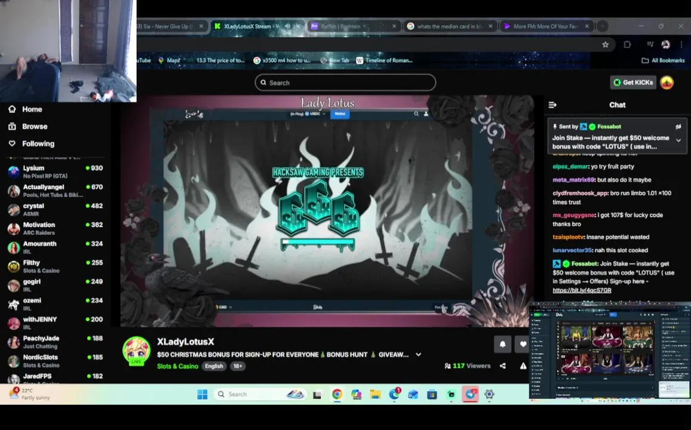
Task: Report the stream with the warning icon
Action: [x=523, y=365]
